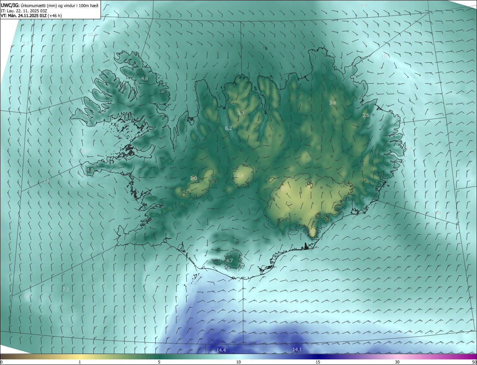Click the 7.5 value west of Iceland
477x365 pixels.
(46, 181)
